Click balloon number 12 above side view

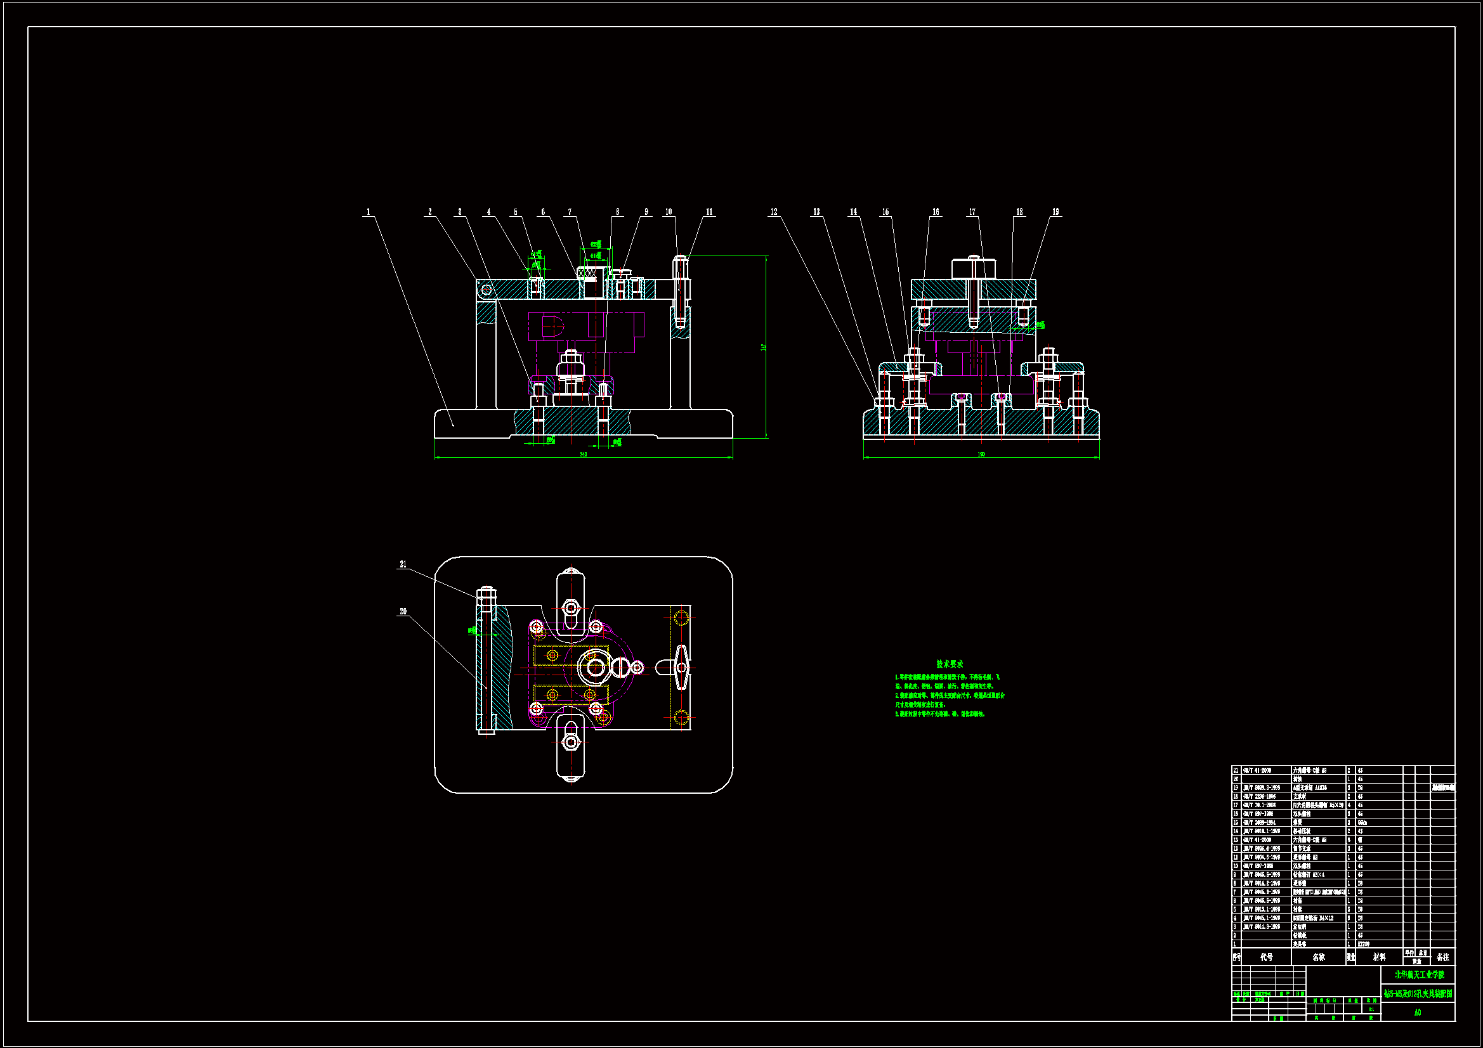774,212
